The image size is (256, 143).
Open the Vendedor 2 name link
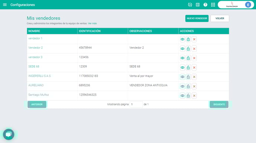pyautogui.click(x=35, y=48)
